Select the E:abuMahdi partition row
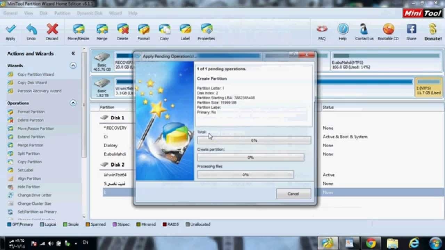 115,154
